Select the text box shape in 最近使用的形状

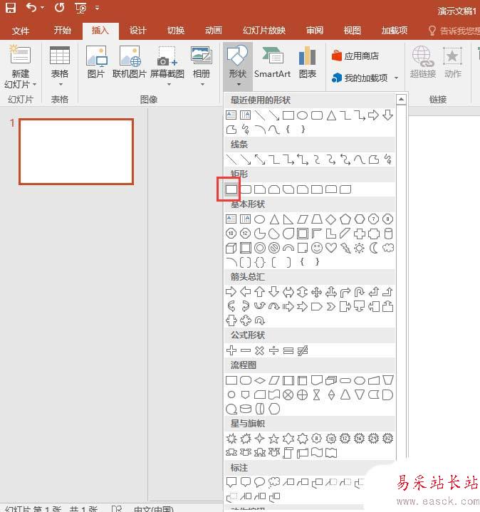231,115
